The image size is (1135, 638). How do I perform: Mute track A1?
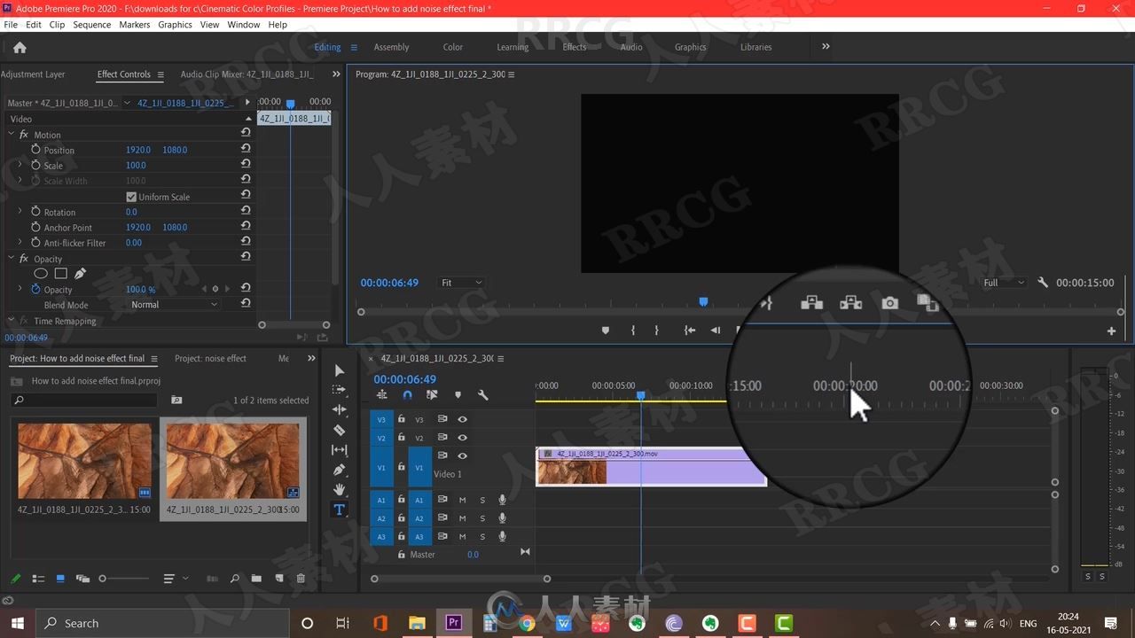pos(462,500)
